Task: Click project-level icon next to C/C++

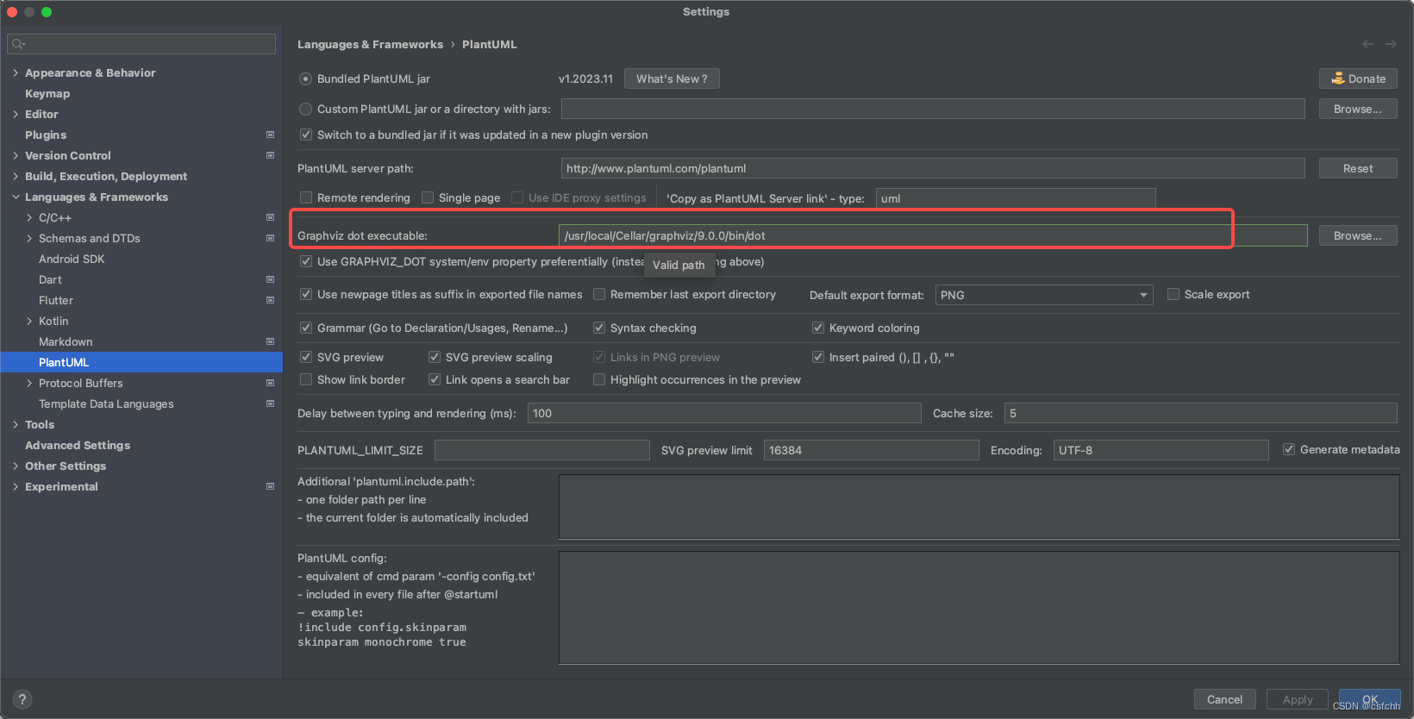Action: pos(270,217)
